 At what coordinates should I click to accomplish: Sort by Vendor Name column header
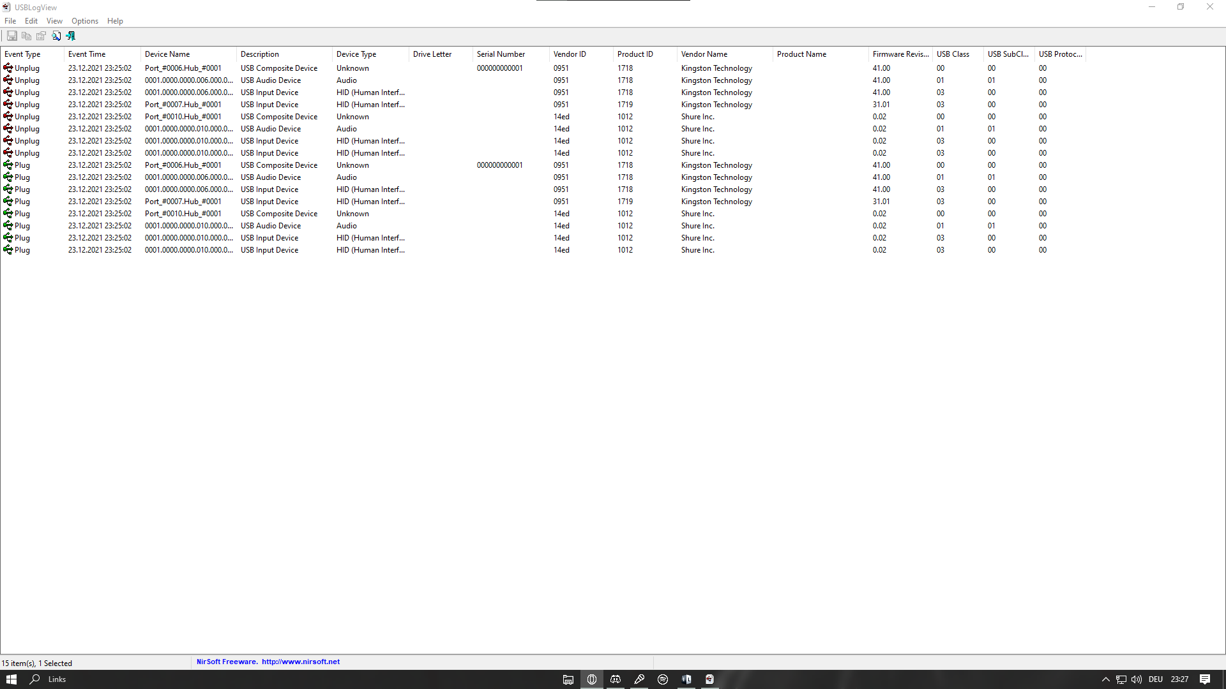(x=704, y=54)
